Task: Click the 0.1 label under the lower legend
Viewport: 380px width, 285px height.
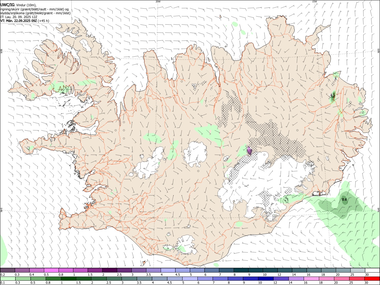Action: click(x=2, y=283)
